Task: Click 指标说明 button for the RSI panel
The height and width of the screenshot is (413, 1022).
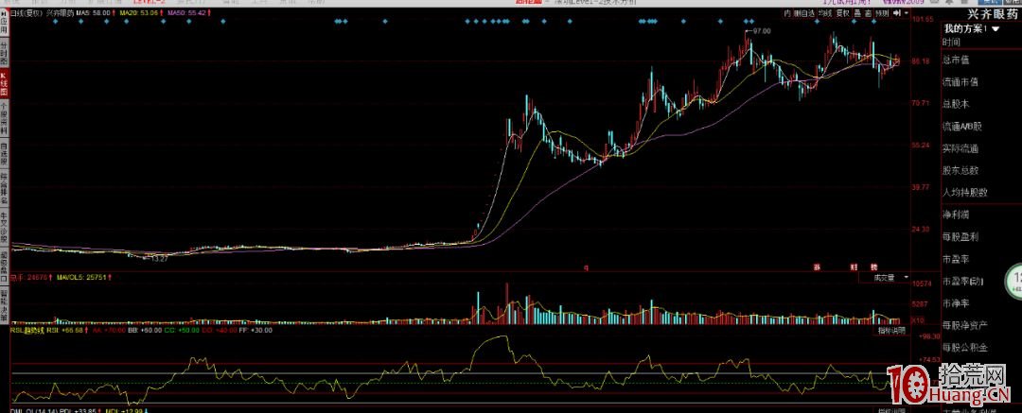Action: 891,331
